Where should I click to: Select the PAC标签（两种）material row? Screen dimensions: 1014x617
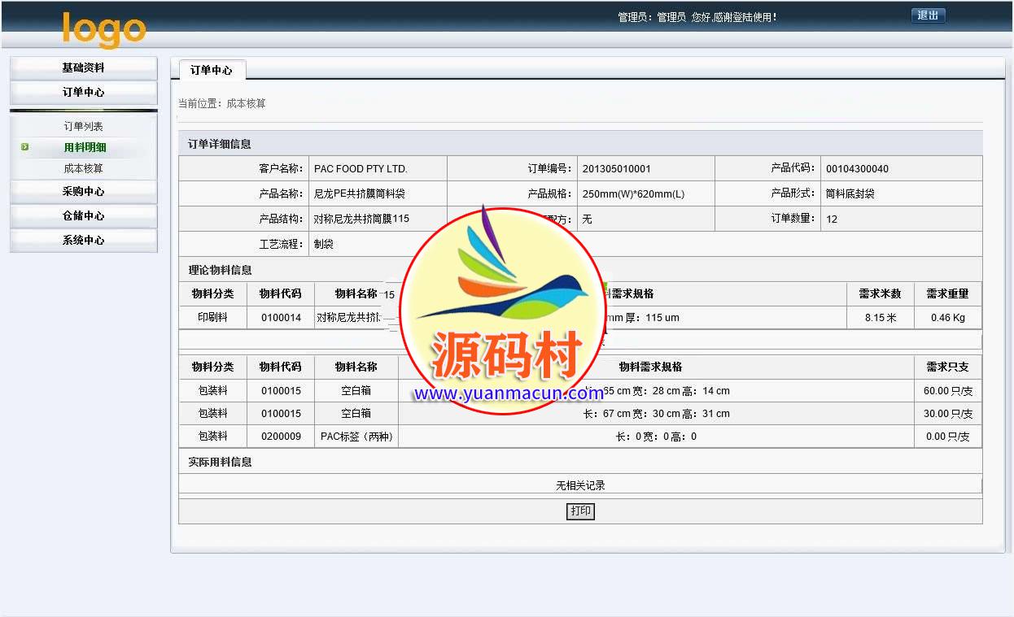tap(356, 437)
